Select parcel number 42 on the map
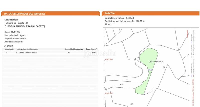This screenshot has height=107, width=200. 131,104
